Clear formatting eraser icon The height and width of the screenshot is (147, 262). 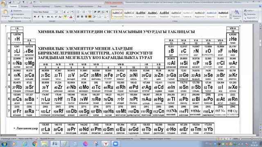pos(72,12)
